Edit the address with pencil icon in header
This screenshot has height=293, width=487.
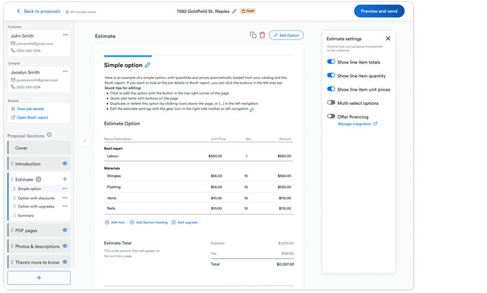(234, 11)
